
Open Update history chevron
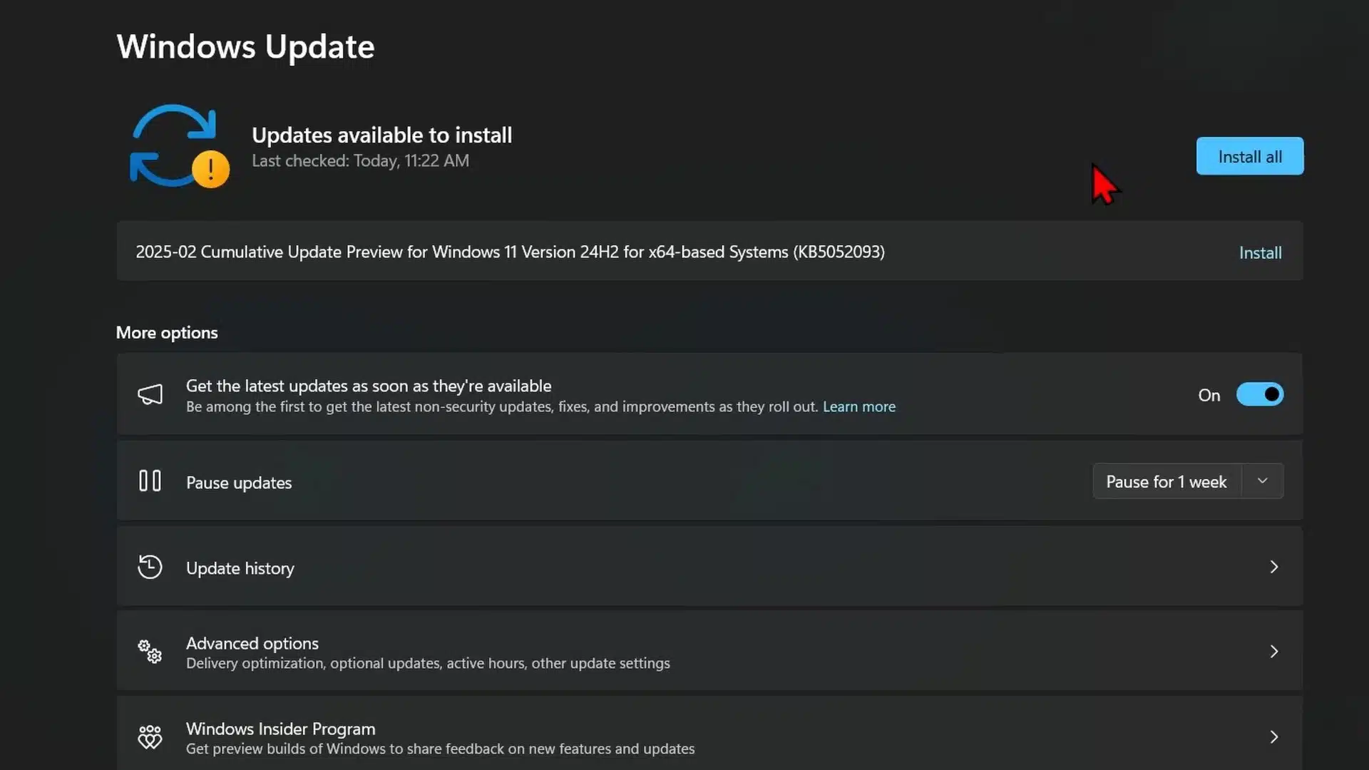[1274, 567]
